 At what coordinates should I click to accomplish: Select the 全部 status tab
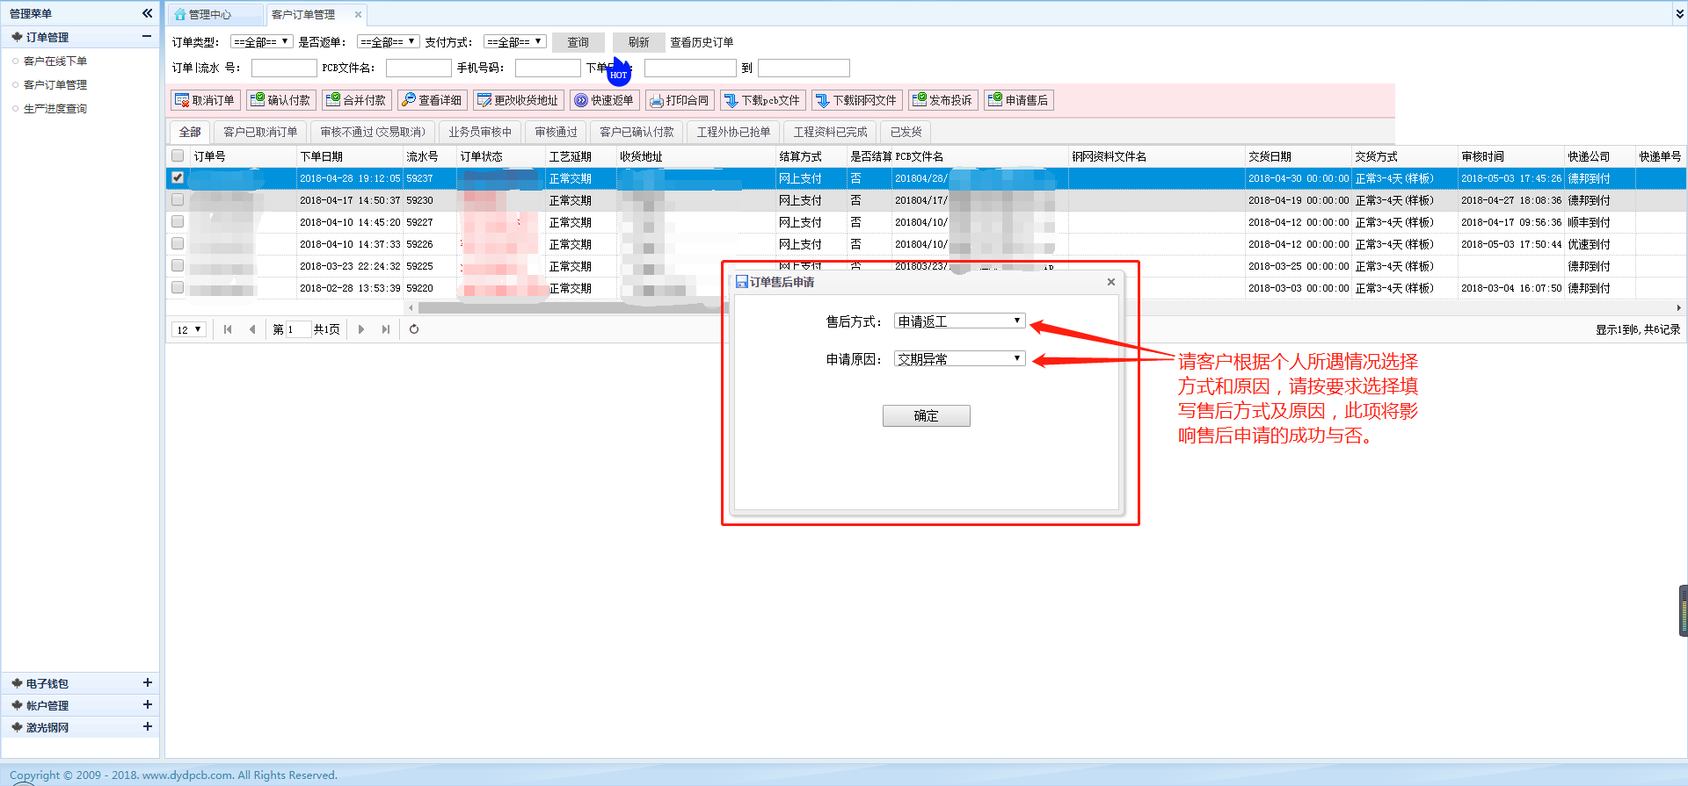[190, 132]
